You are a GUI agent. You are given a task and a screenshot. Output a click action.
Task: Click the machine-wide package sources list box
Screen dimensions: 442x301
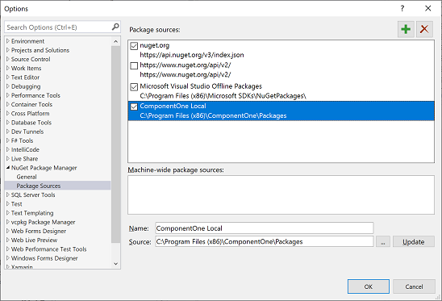point(281,195)
